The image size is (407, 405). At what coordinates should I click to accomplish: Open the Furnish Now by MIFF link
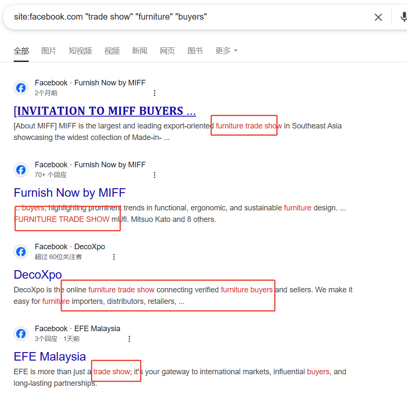(x=70, y=193)
